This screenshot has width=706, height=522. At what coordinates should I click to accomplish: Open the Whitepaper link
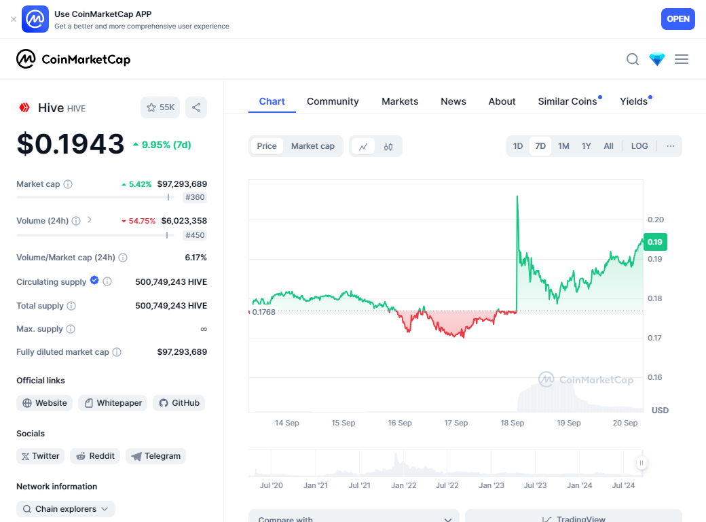coord(113,403)
